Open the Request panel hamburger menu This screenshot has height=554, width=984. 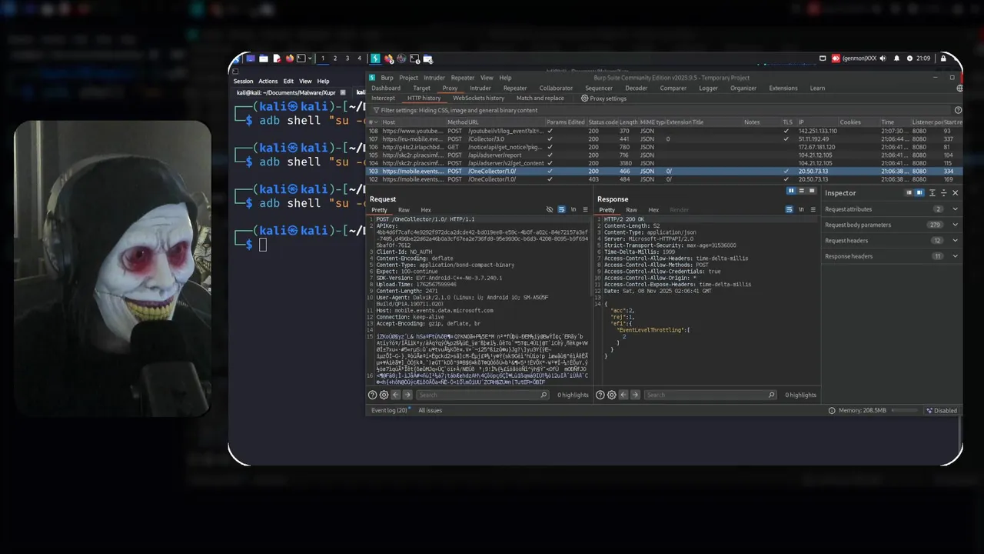coord(586,210)
